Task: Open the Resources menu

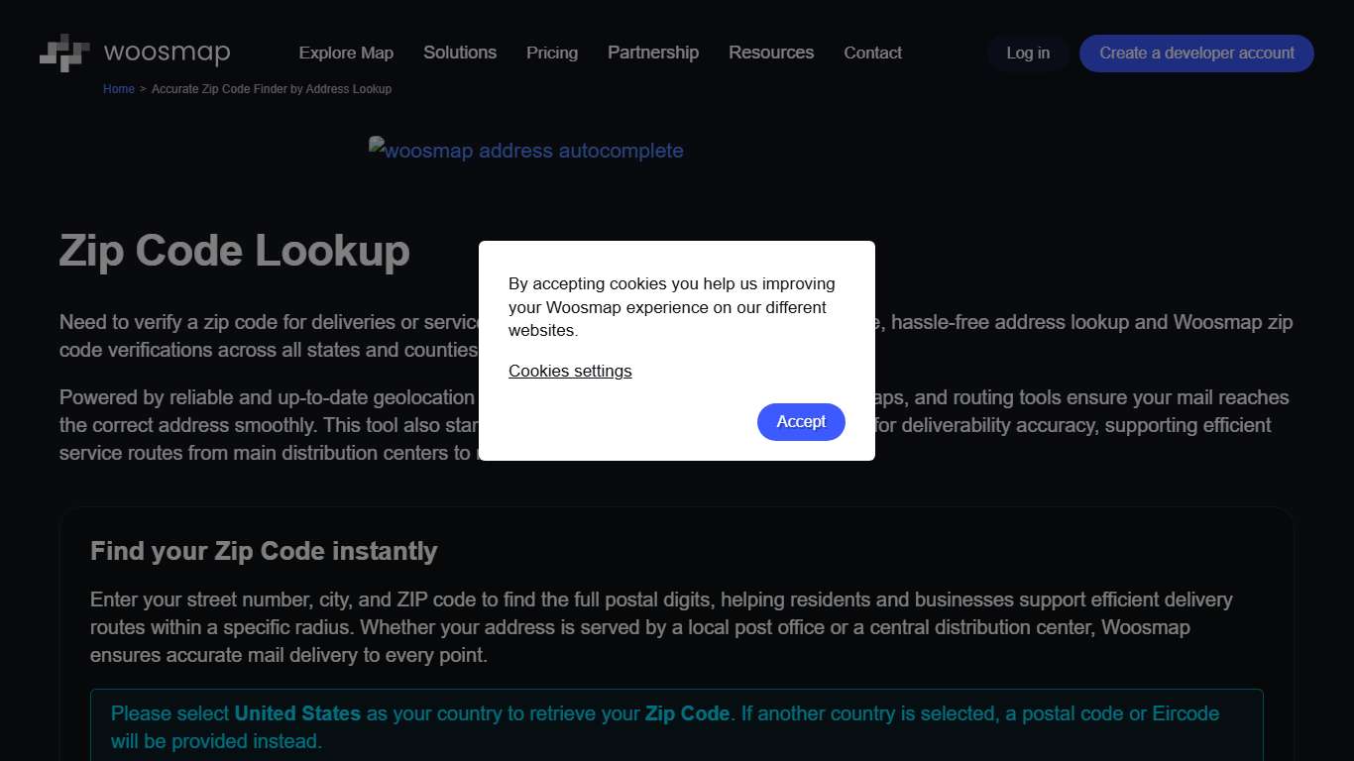Action: point(771,53)
